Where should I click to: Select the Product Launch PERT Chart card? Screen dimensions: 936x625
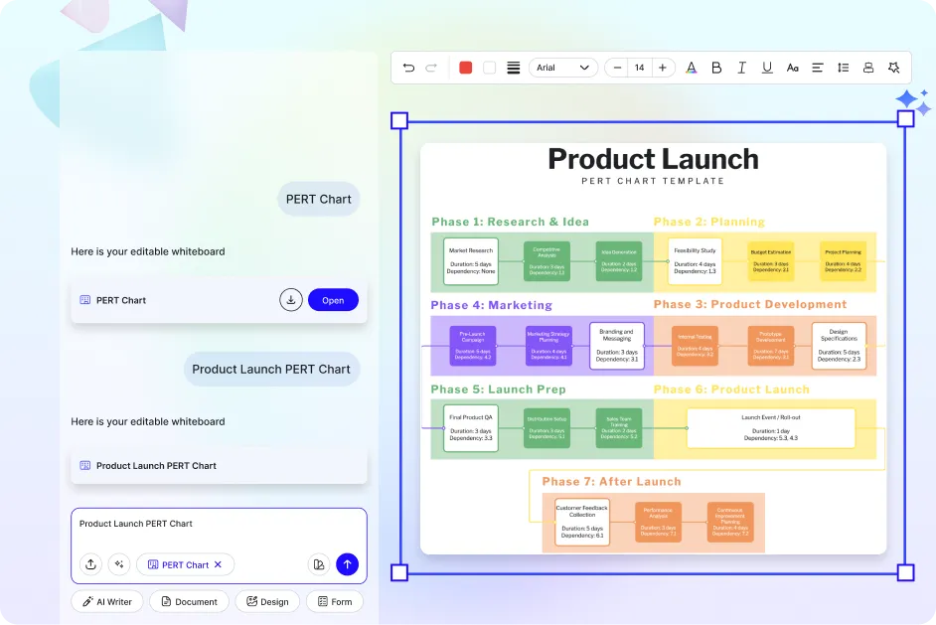(219, 466)
